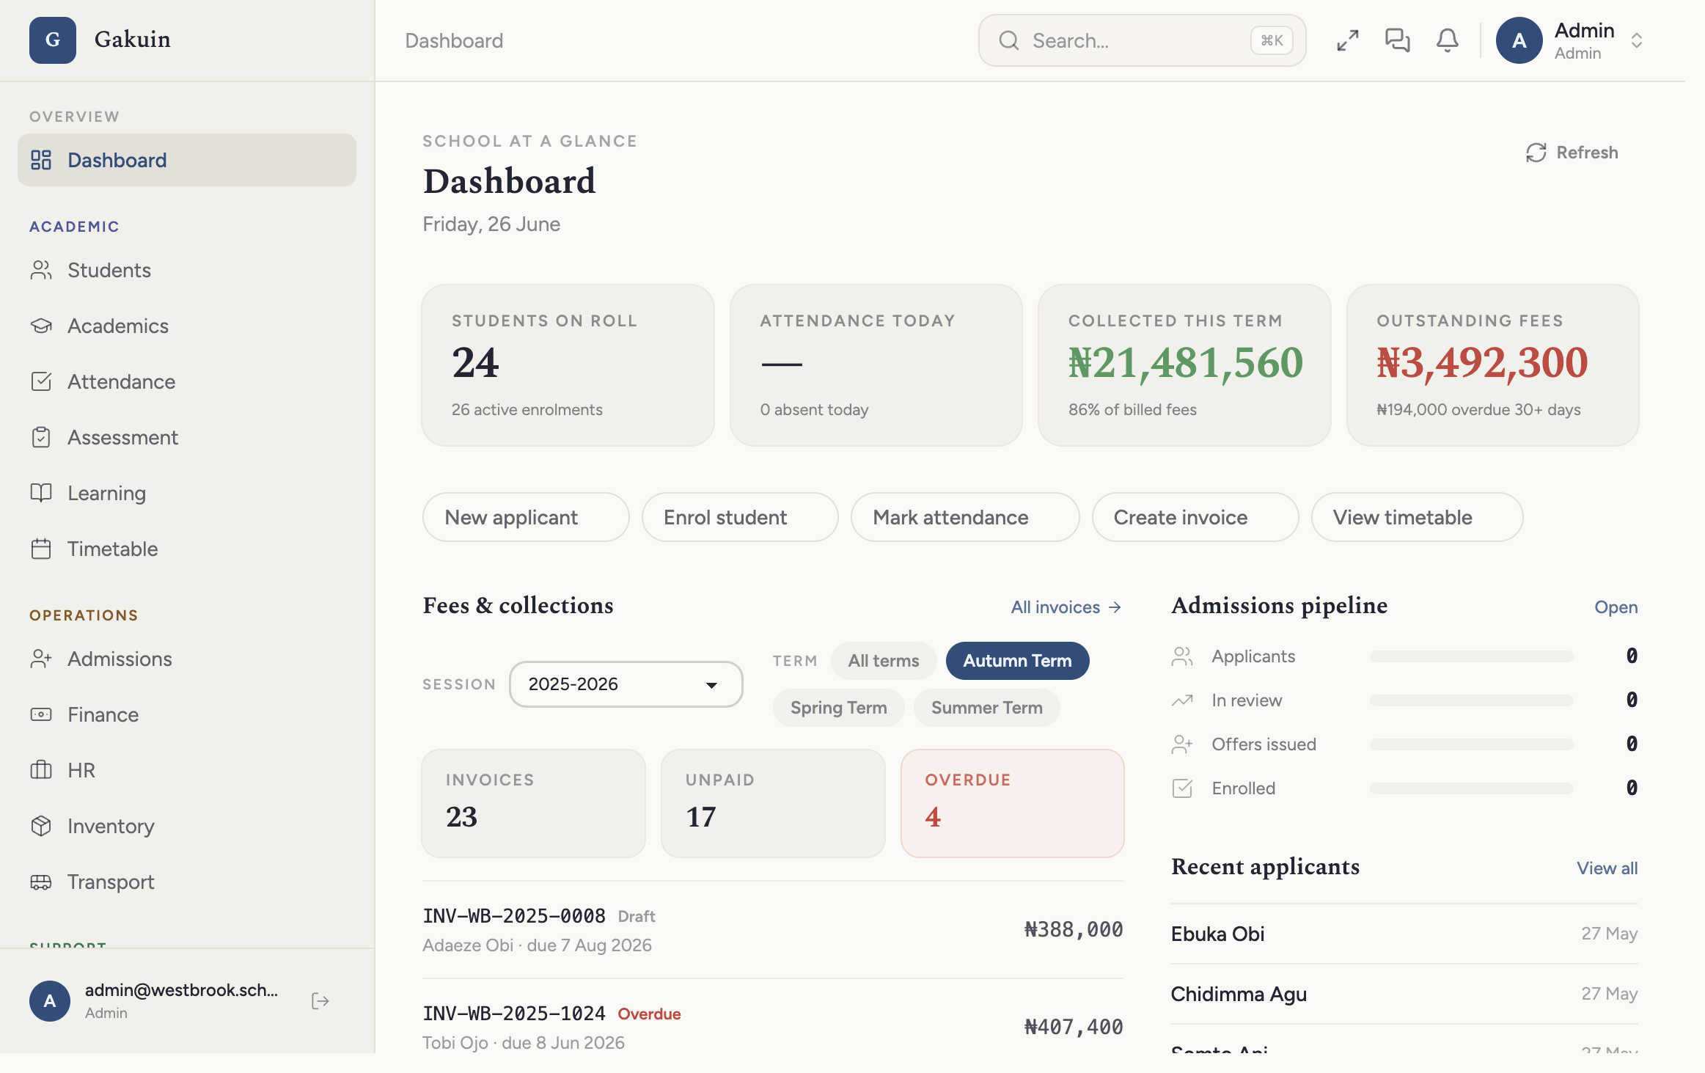Click the New applicant button
Image resolution: width=1705 pixels, height=1073 pixels.
pos(526,517)
